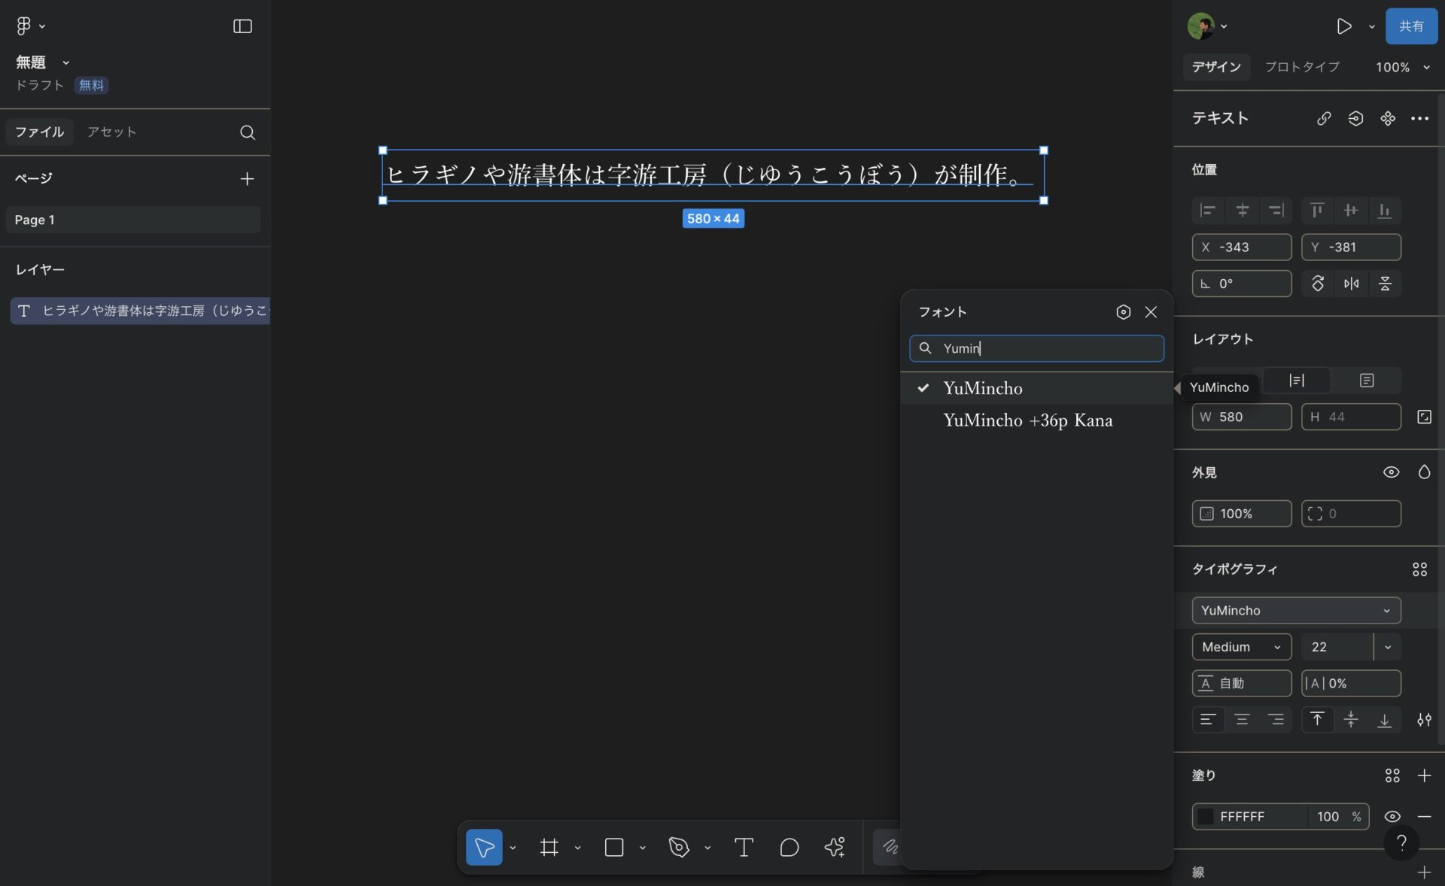The image size is (1445, 886).
Task: Set vertical text alignment to top
Action: (x=1317, y=720)
